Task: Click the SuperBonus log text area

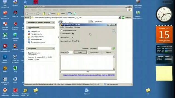Action: [x=87, y=62]
